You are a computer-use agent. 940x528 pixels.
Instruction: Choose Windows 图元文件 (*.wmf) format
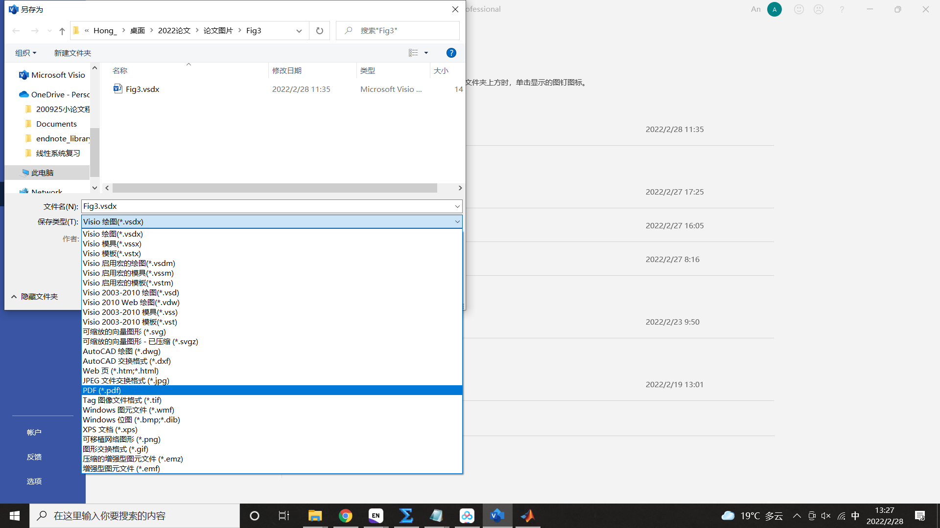pos(272,410)
